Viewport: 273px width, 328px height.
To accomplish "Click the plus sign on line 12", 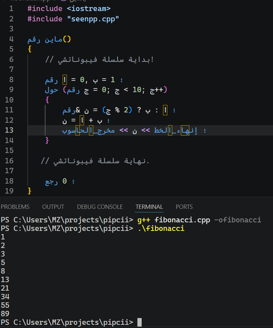I will click(91, 120).
